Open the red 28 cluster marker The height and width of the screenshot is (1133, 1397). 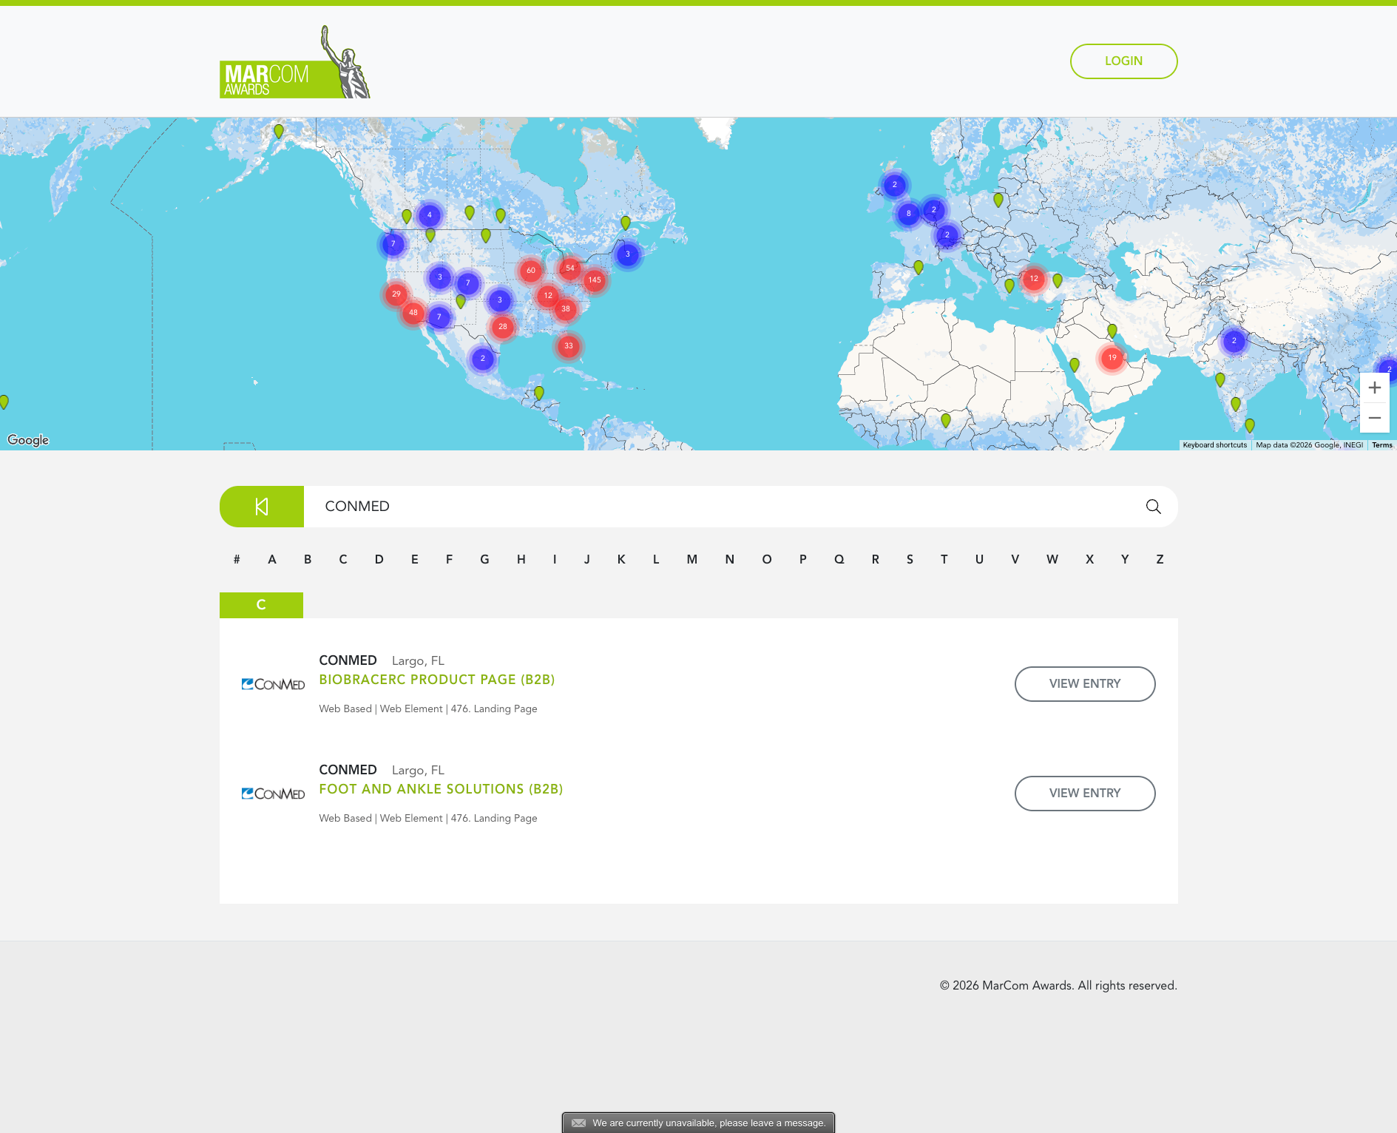[x=503, y=327]
